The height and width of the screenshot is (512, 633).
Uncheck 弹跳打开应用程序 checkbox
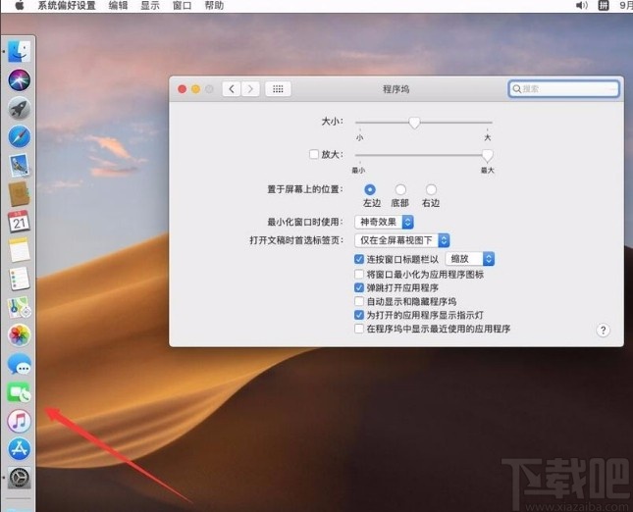(359, 287)
